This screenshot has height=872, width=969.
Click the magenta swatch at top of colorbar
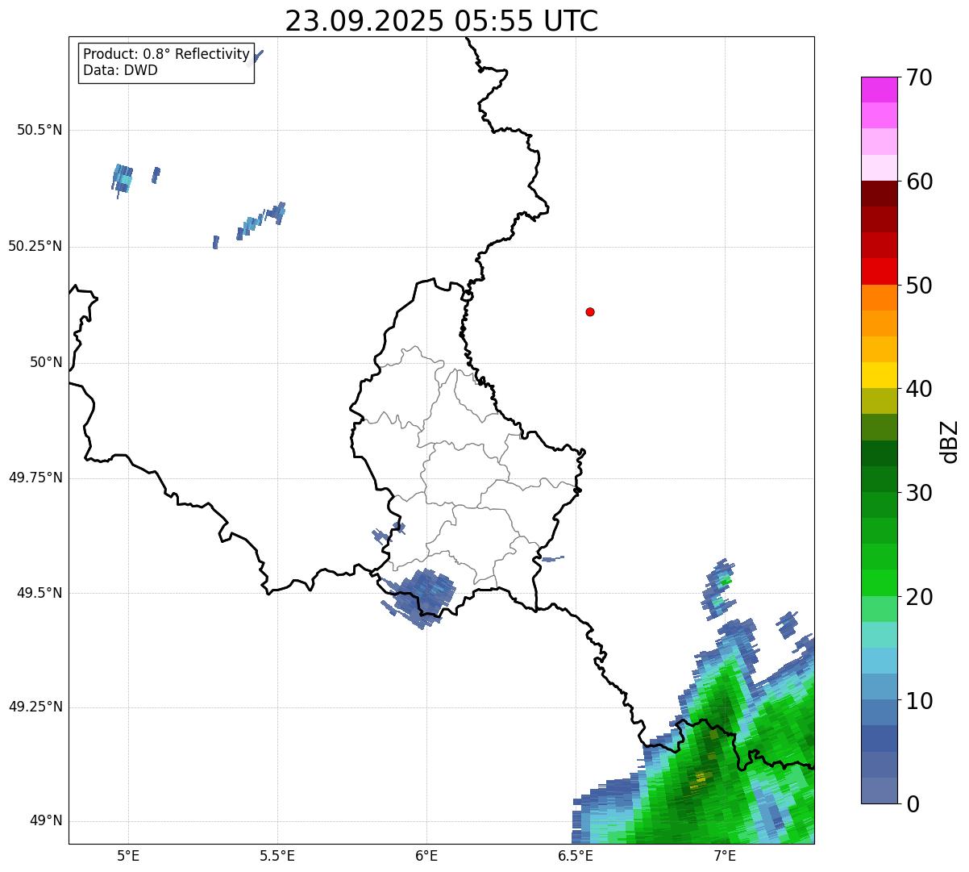point(879,90)
